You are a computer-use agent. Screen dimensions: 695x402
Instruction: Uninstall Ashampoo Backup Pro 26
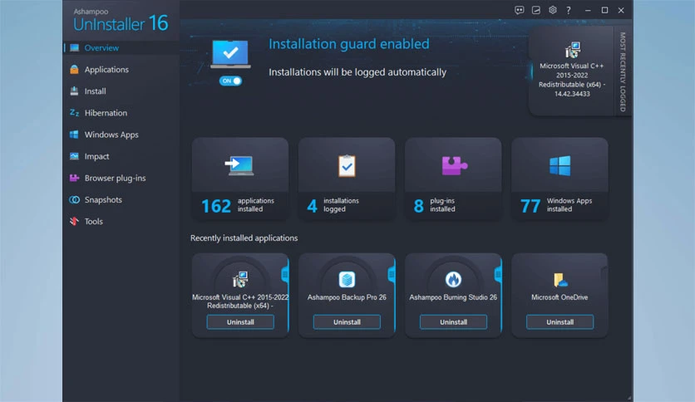(x=347, y=322)
